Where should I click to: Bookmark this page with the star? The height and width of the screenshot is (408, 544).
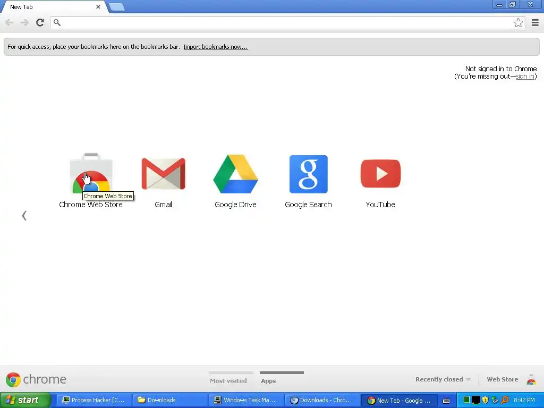(x=518, y=22)
